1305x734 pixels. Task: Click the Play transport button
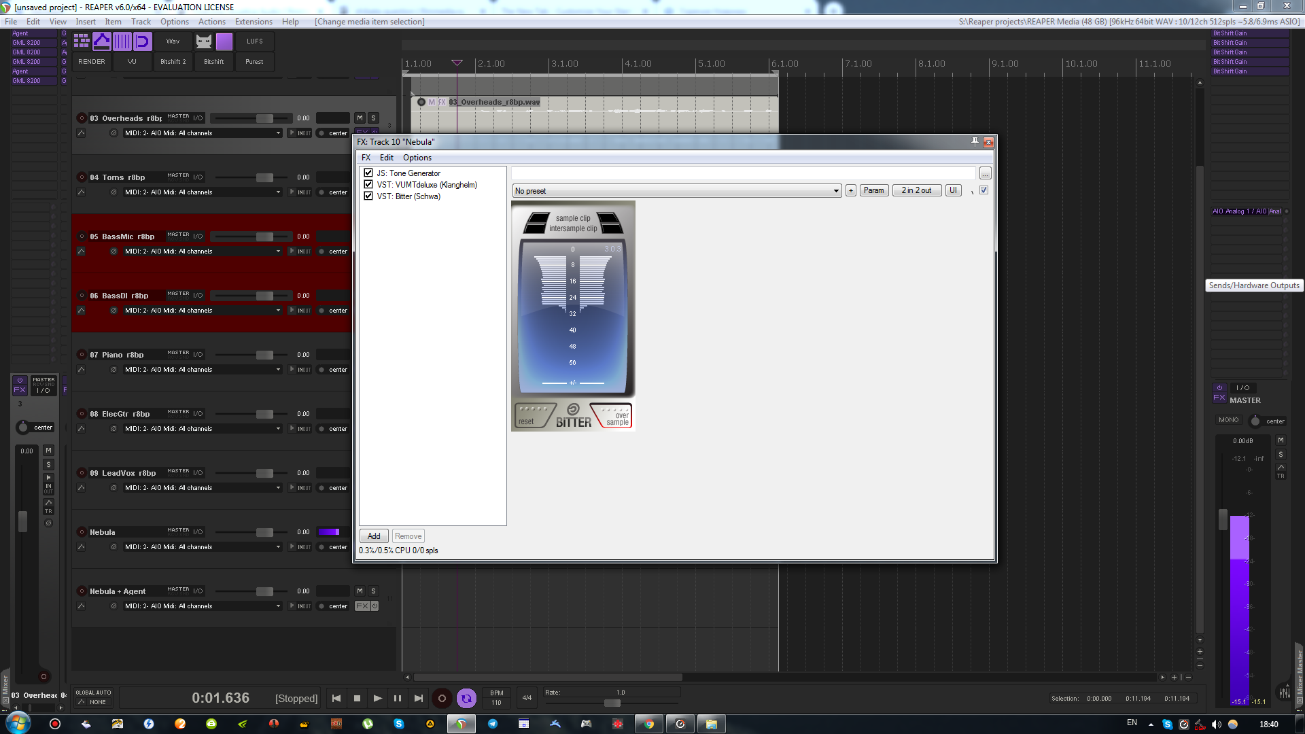(x=377, y=698)
